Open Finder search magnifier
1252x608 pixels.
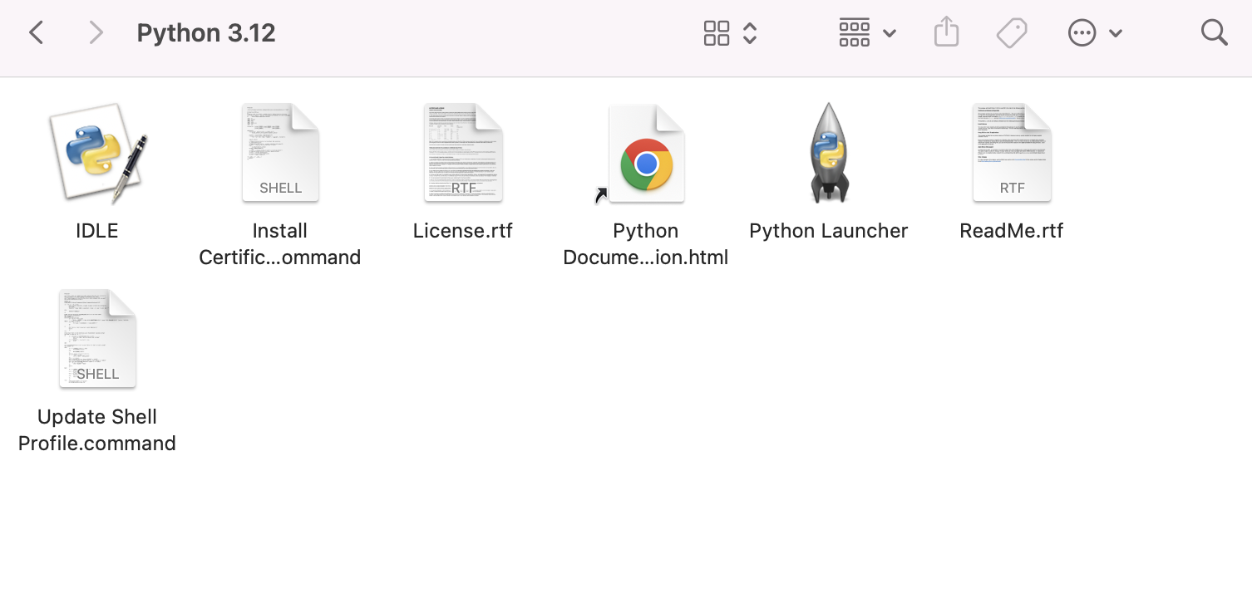coord(1215,33)
